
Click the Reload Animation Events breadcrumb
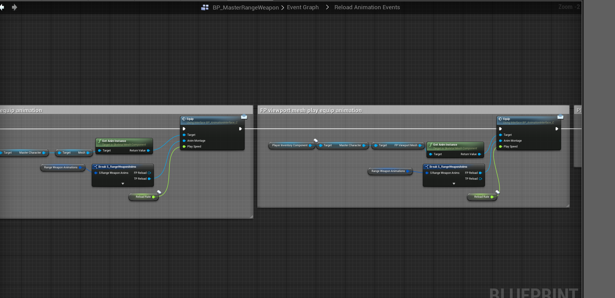367,7
